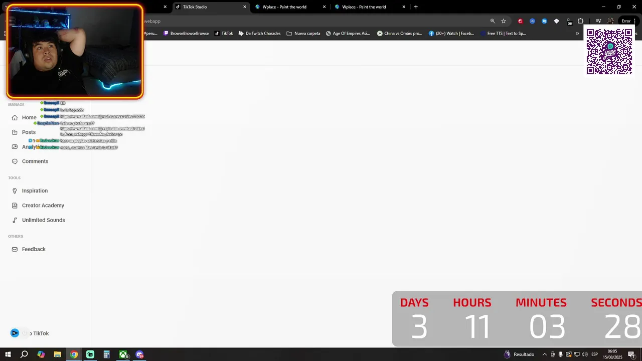Click the Error Chrome menu button
The image size is (642, 361).
point(629,21)
